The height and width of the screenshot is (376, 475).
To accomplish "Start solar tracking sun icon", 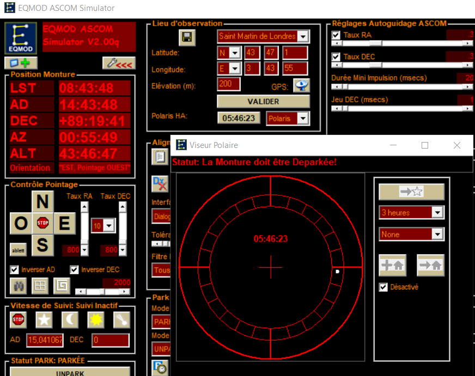I will 96,320.
